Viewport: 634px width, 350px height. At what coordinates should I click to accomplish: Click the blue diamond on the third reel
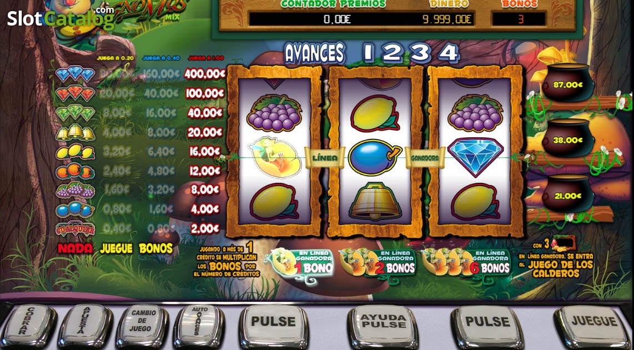pos(475,157)
